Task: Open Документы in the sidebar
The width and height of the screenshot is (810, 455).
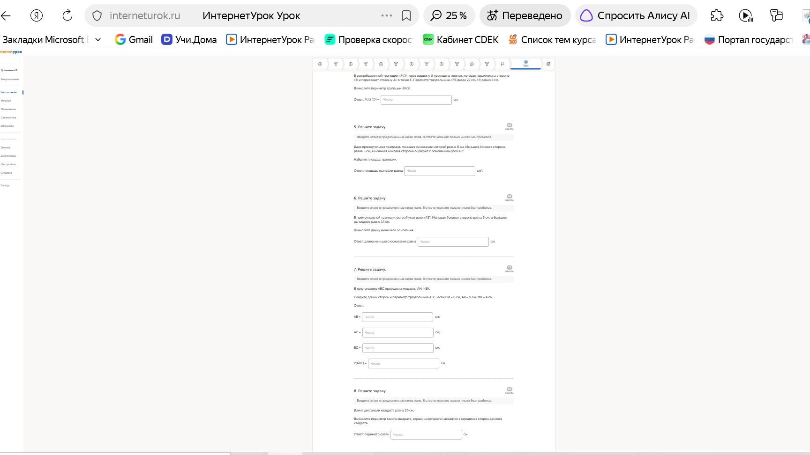Action: 8,156
